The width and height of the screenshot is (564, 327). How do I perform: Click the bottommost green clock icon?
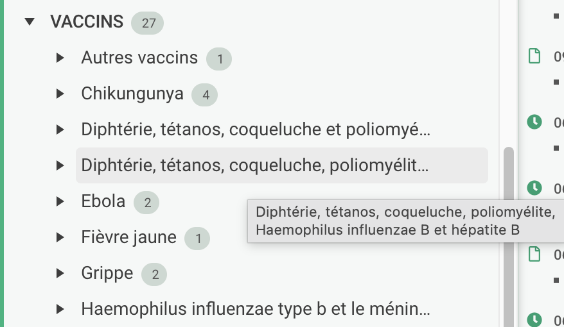pyautogui.click(x=534, y=319)
